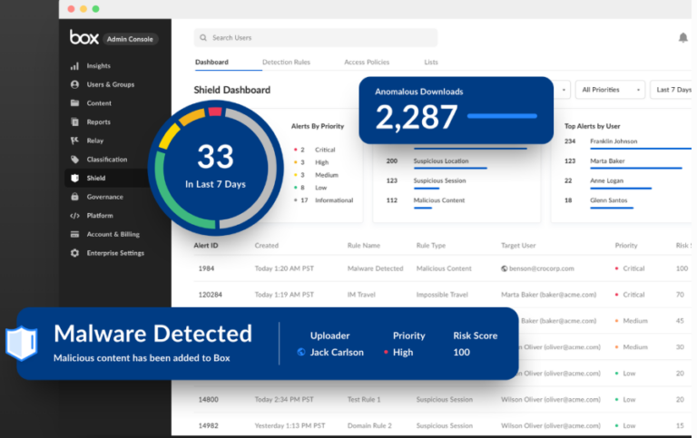Click the Anomalous Downloads blue progress bar
This screenshot has height=438, width=697.
tap(502, 116)
